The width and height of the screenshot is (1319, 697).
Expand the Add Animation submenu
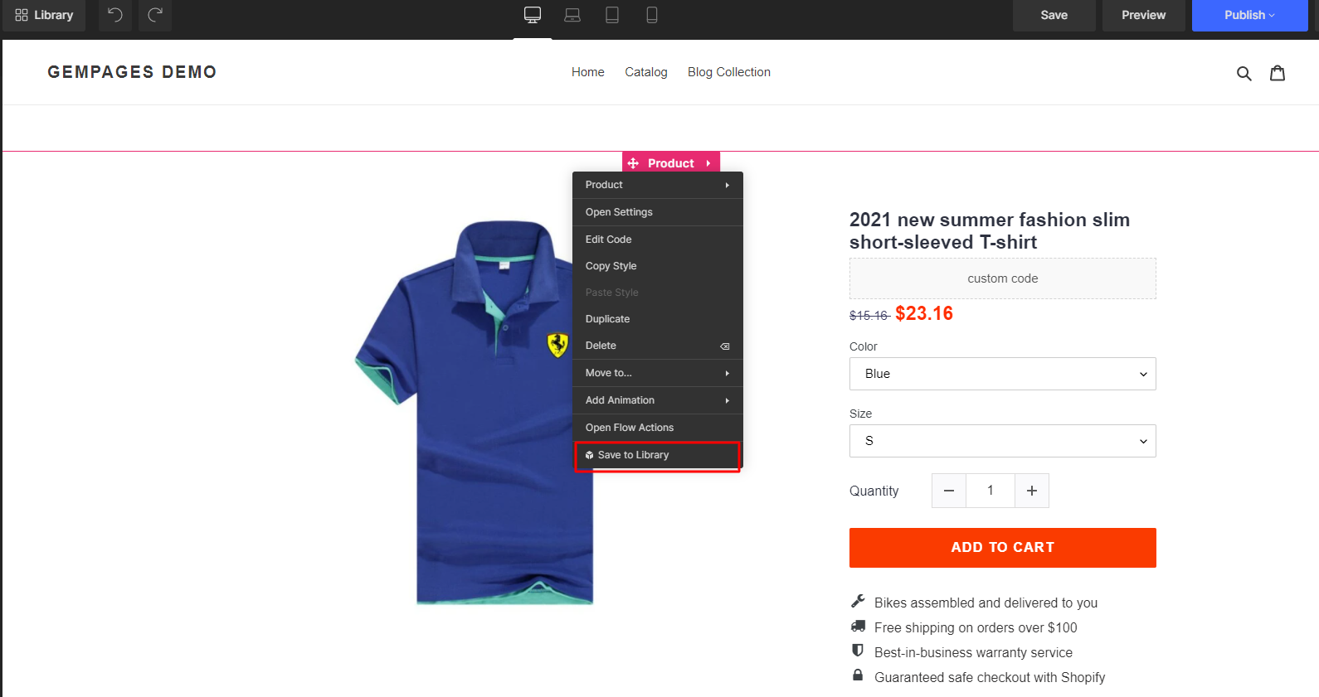[657, 400]
